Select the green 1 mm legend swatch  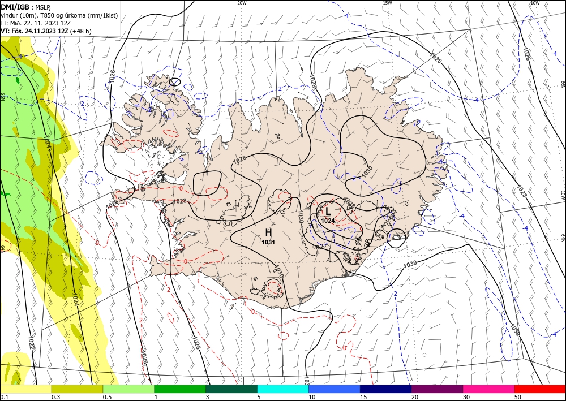tap(180, 389)
